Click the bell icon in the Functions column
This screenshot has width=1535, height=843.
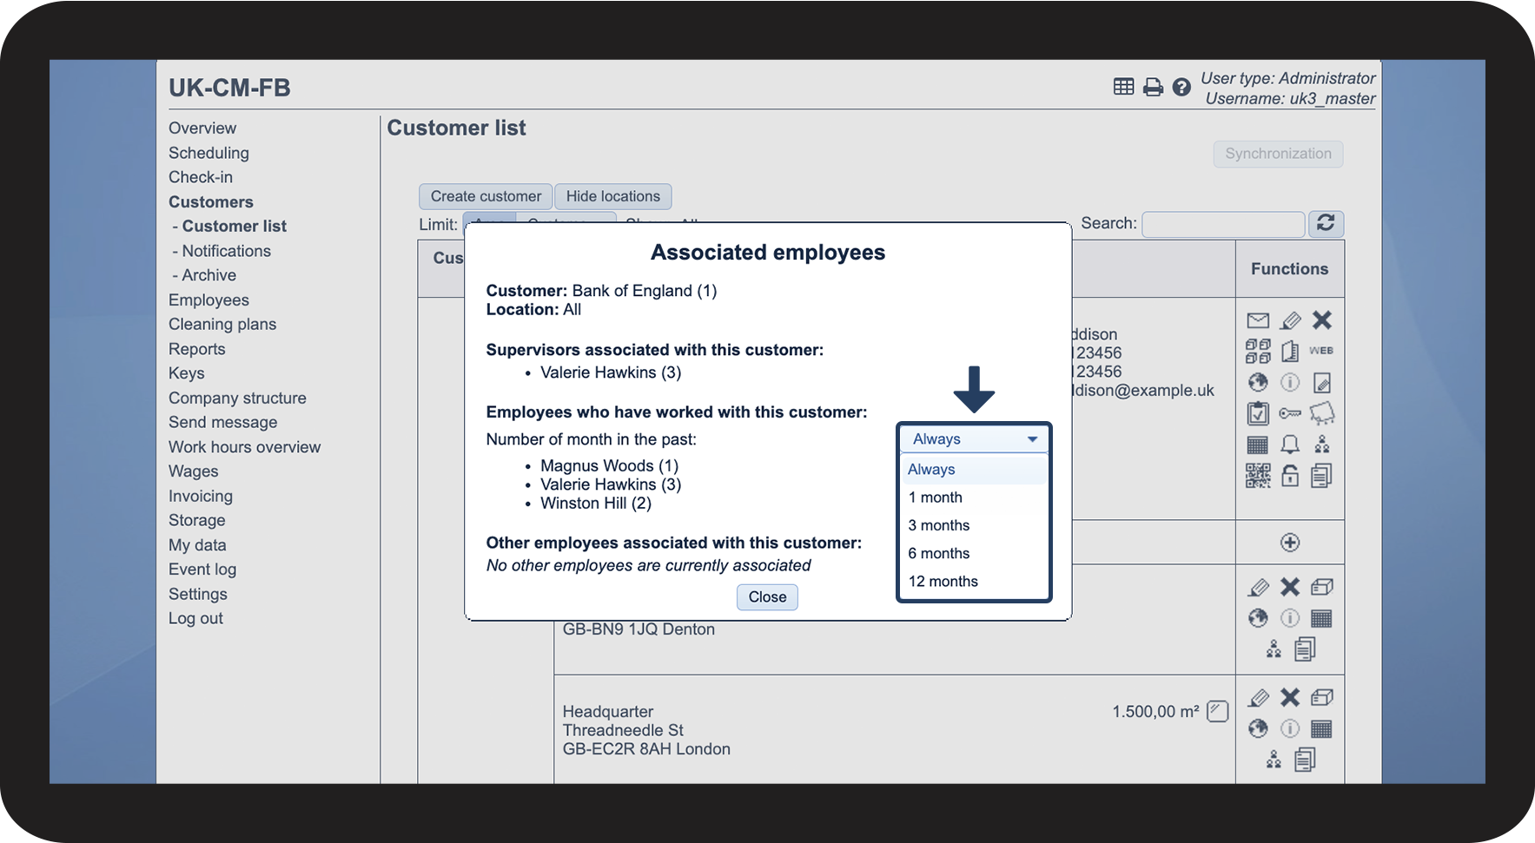pos(1290,445)
